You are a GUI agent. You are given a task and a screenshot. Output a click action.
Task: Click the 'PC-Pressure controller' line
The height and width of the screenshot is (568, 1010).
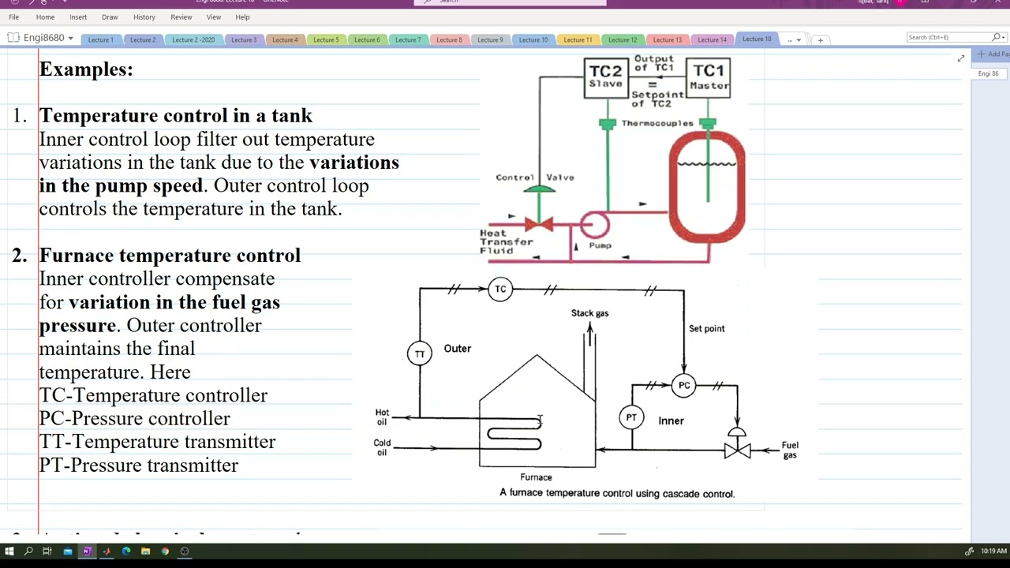coord(135,419)
